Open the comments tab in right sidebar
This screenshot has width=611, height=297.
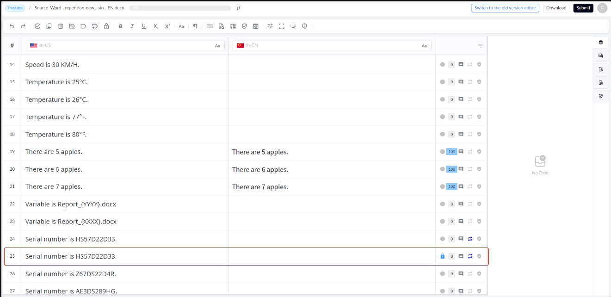click(601, 56)
